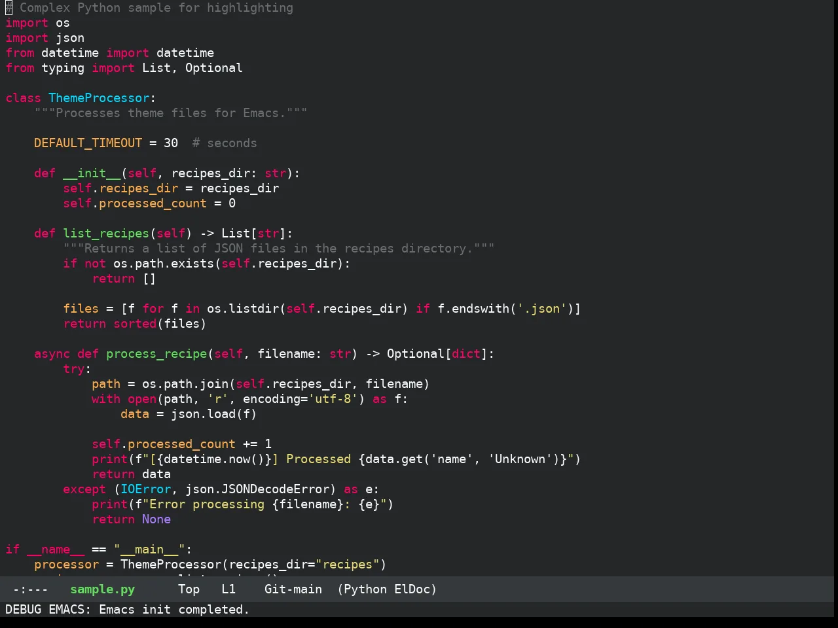The height and width of the screenshot is (628, 838).
Task: Click the 'try:' keyword
Action: (x=77, y=369)
